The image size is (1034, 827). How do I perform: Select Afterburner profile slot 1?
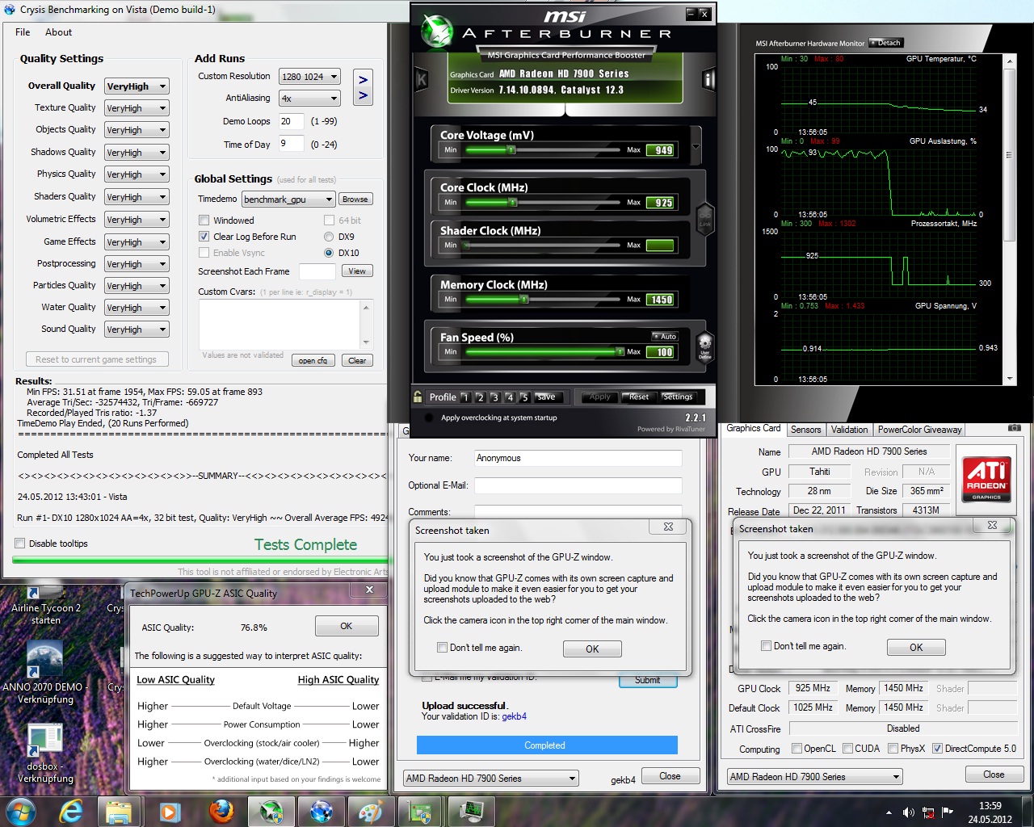pyautogui.click(x=464, y=397)
